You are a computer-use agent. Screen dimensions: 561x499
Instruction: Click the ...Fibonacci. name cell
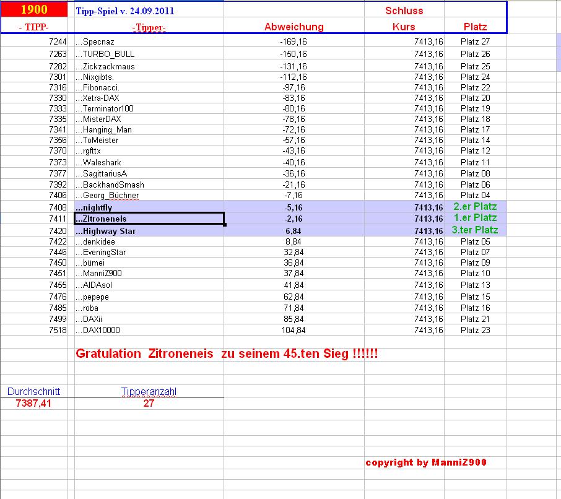pyautogui.click(x=149, y=88)
